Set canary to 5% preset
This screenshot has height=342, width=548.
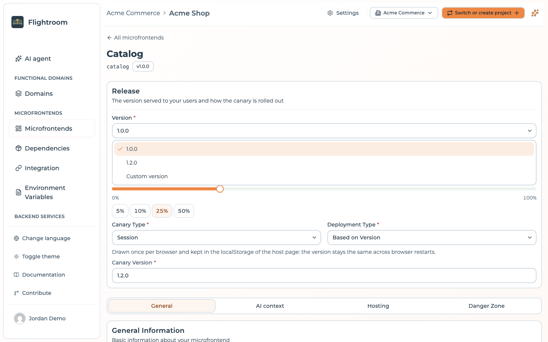[120, 211]
